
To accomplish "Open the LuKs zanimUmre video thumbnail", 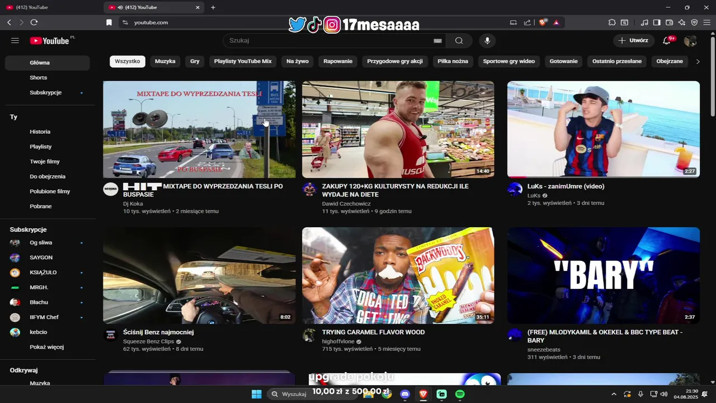I will coord(604,129).
